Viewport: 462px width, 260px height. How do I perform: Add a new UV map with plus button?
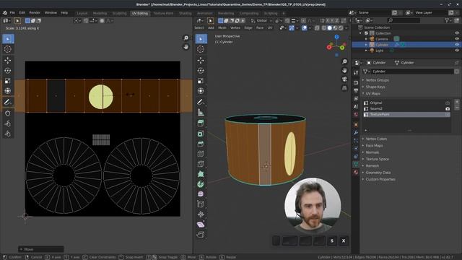tap(457, 102)
